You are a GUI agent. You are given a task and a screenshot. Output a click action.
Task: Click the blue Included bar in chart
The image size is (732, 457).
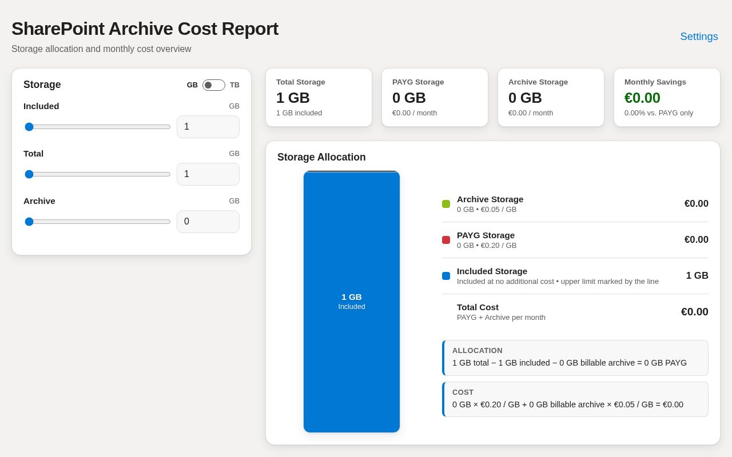pyautogui.click(x=352, y=302)
